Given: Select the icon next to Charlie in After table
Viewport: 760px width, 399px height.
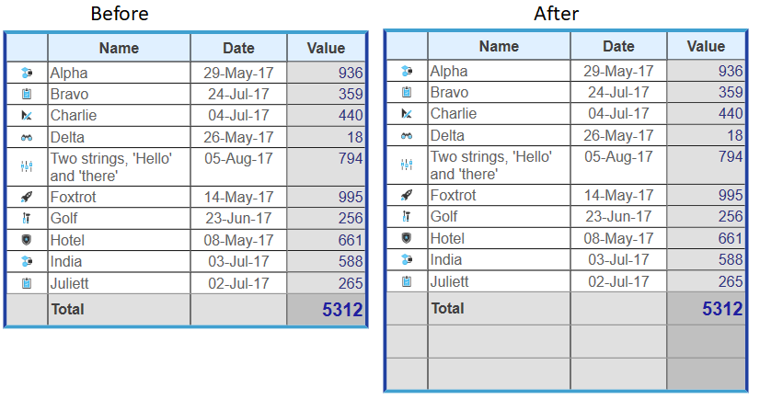Looking at the screenshot, I should [407, 114].
